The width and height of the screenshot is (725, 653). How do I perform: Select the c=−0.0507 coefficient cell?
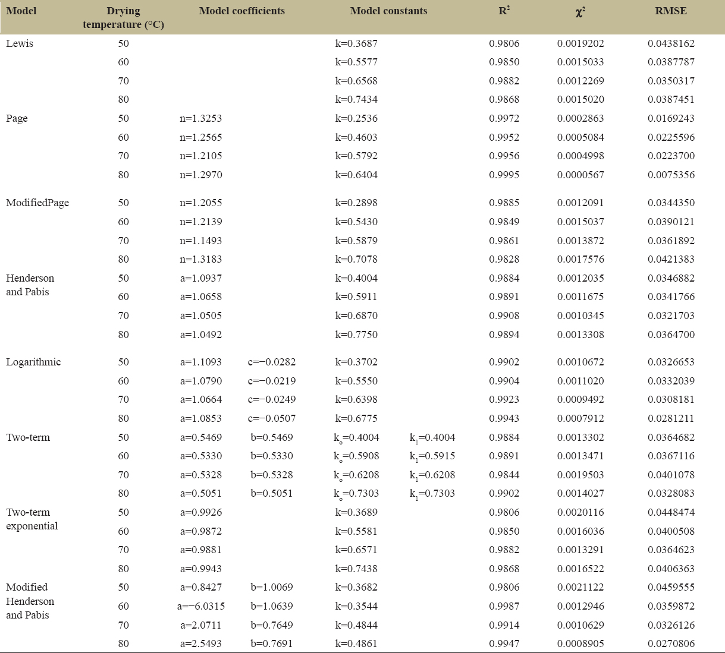coord(272,418)
